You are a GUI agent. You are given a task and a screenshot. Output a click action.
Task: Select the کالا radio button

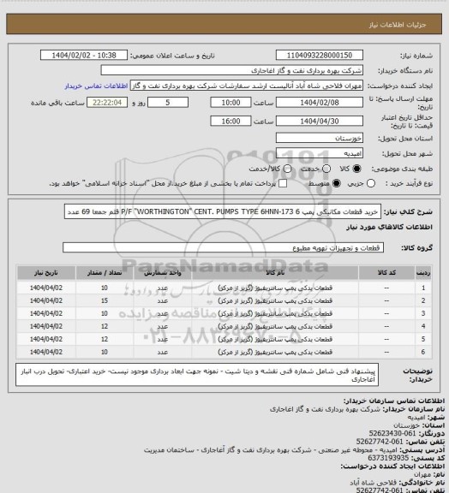(356, 169)
